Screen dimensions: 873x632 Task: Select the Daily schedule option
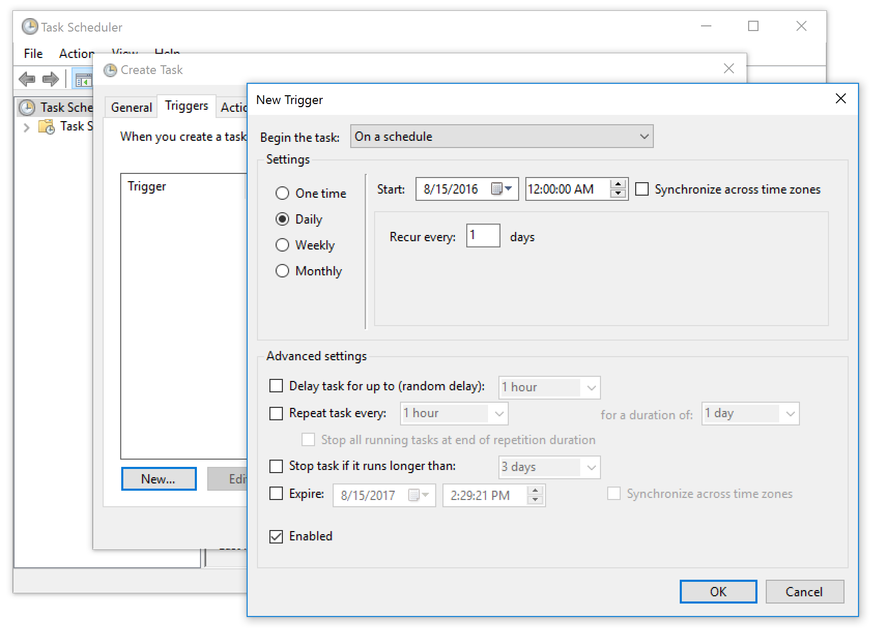click(282, 219)
